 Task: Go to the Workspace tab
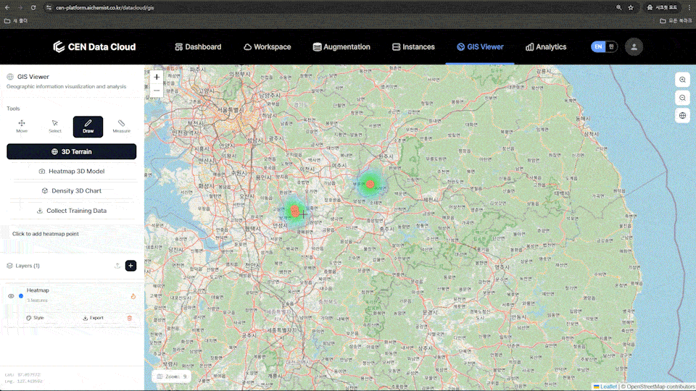[267, 47]
